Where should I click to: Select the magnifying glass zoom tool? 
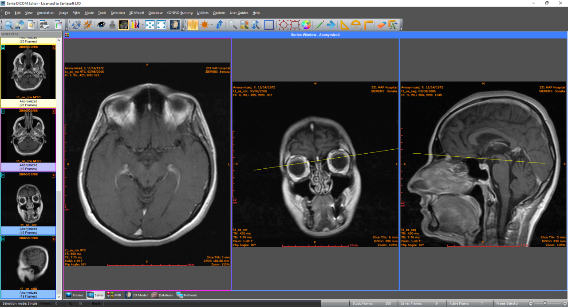(233, 25)
